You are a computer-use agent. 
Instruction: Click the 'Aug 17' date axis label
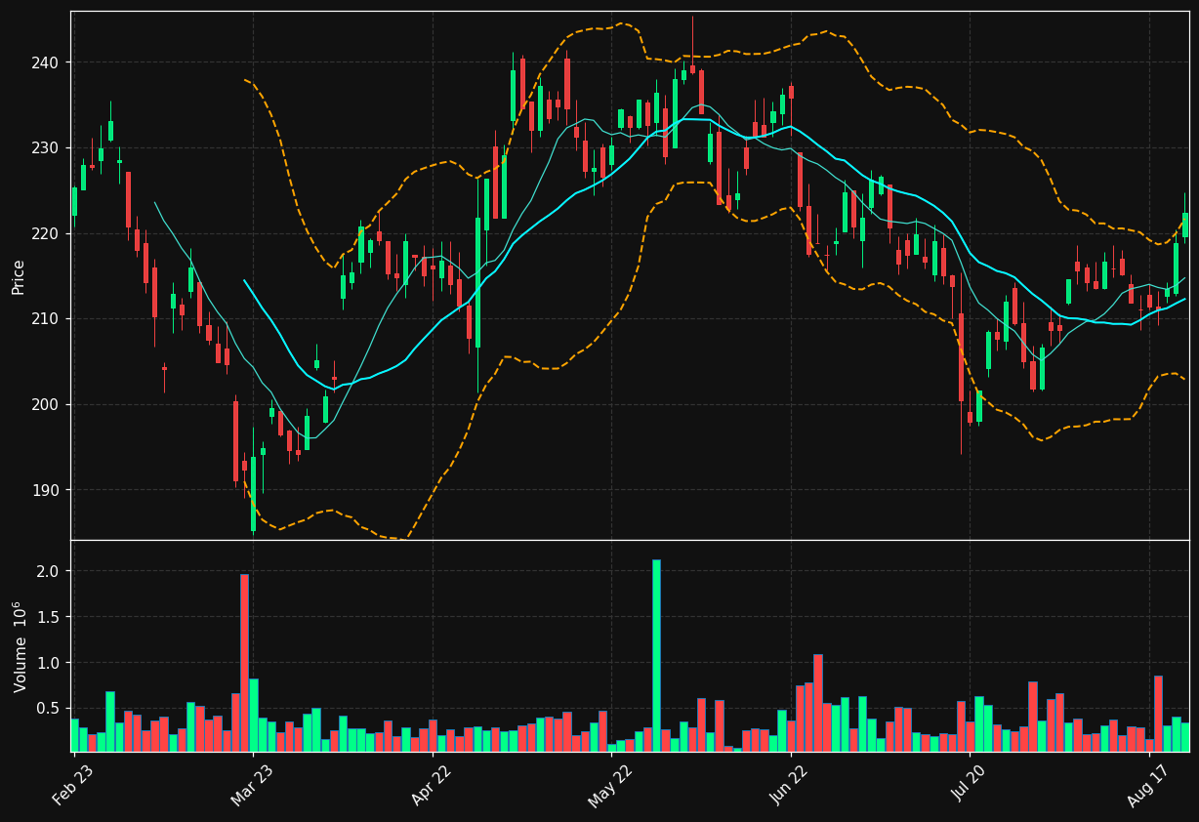point(1147,786)
